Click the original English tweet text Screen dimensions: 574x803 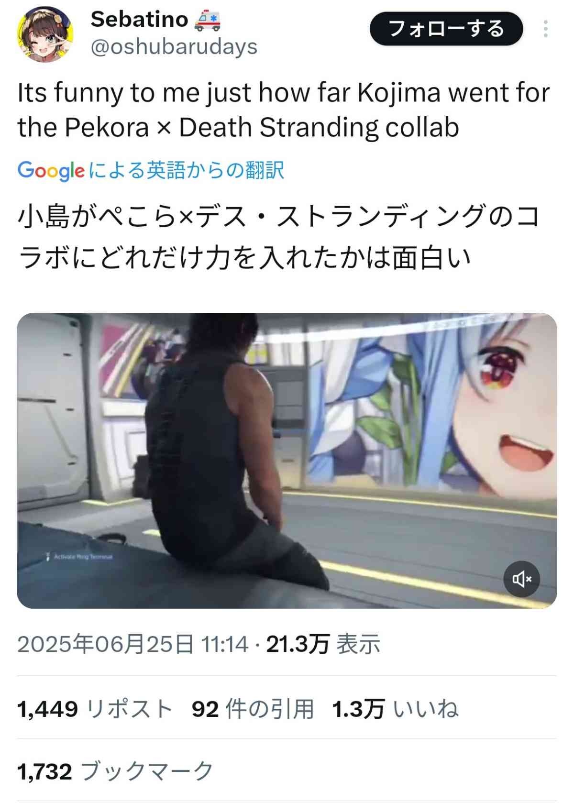click(284, 110)
